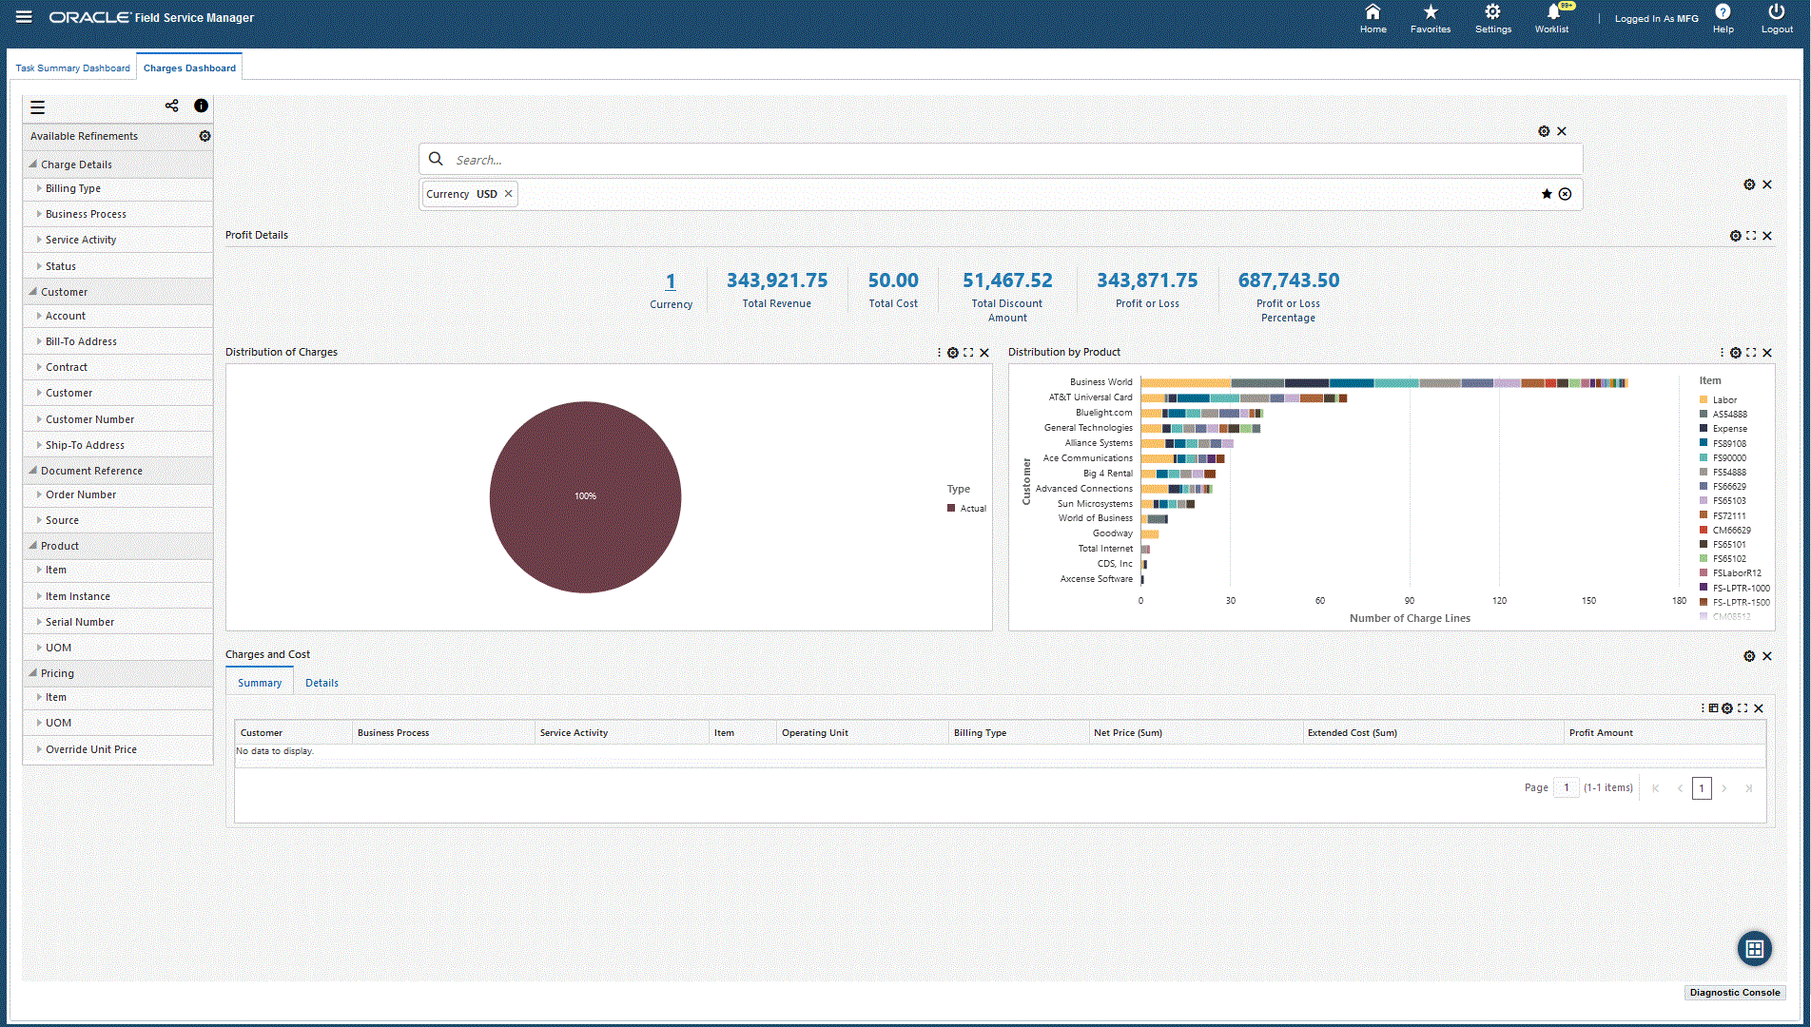Screen dimensions: 1811x1027
Task: Clear all filters with circled X icon
Action: (1566, 194)
